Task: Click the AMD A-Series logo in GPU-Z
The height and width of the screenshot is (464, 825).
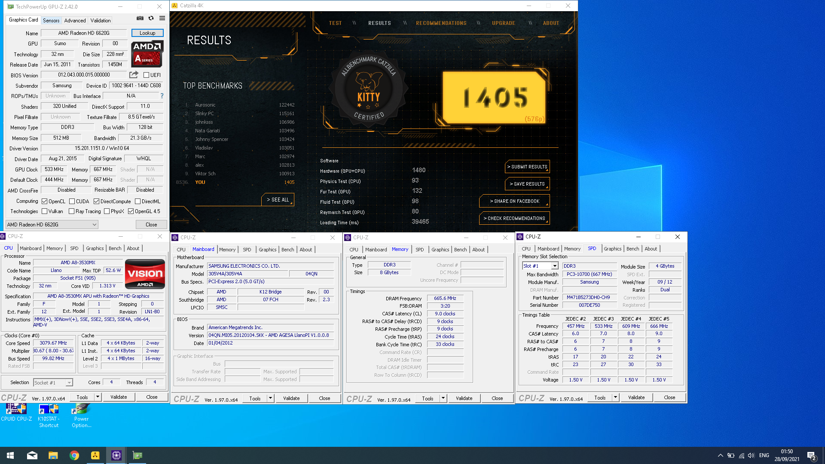Action: tap(147, 54)
